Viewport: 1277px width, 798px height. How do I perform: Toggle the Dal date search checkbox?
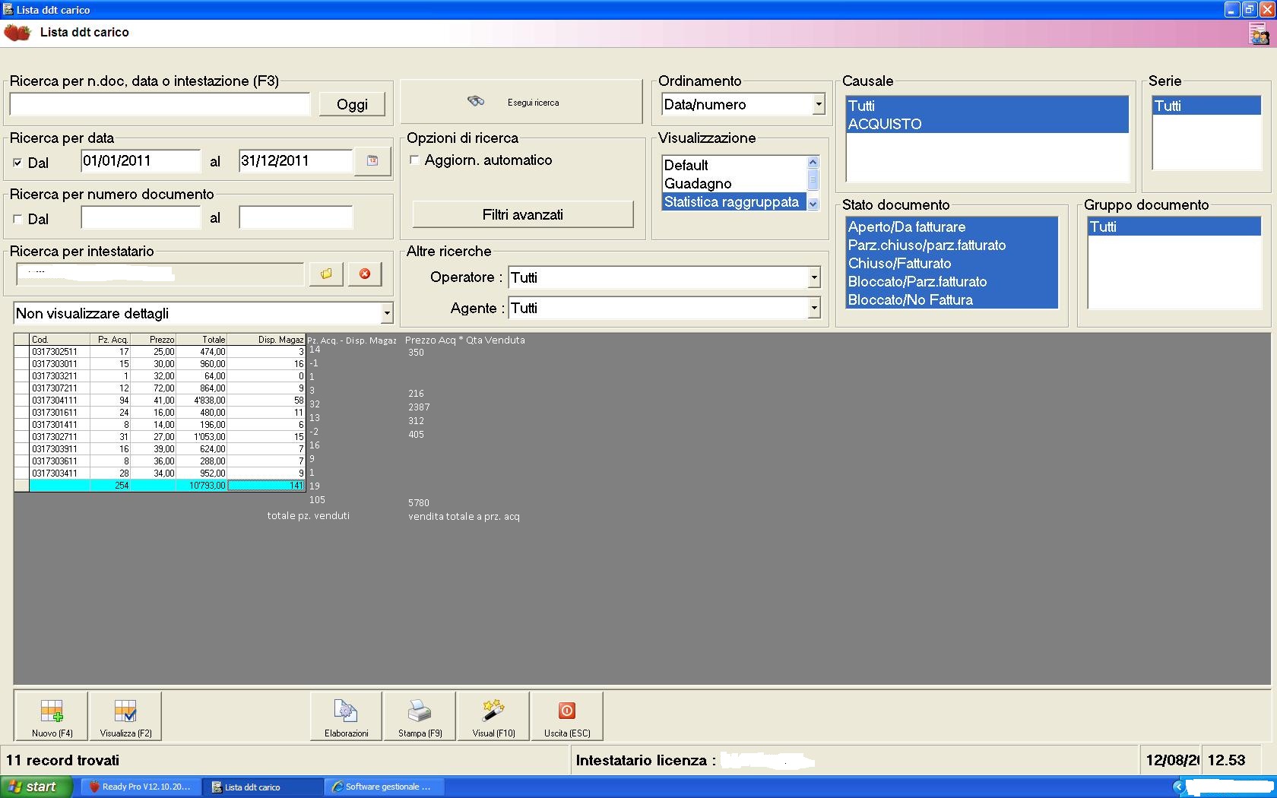[x=17, y=163]
